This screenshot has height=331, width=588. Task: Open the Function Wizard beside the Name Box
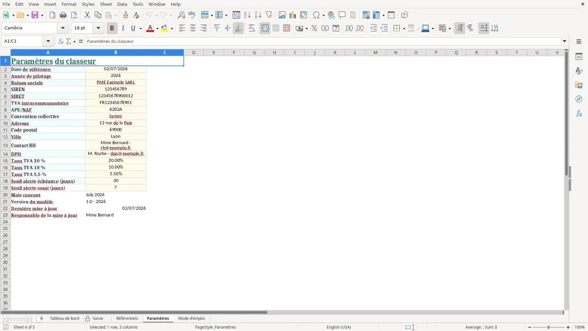coord(61,41)
